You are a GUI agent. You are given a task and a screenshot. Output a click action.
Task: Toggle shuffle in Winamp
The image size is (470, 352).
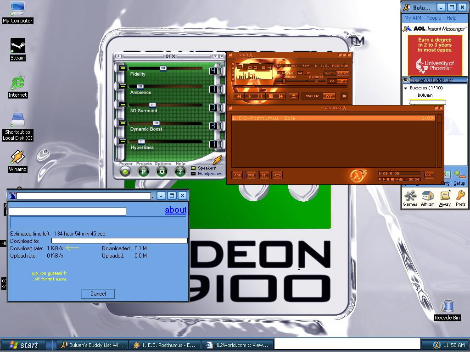pos(312,96)
